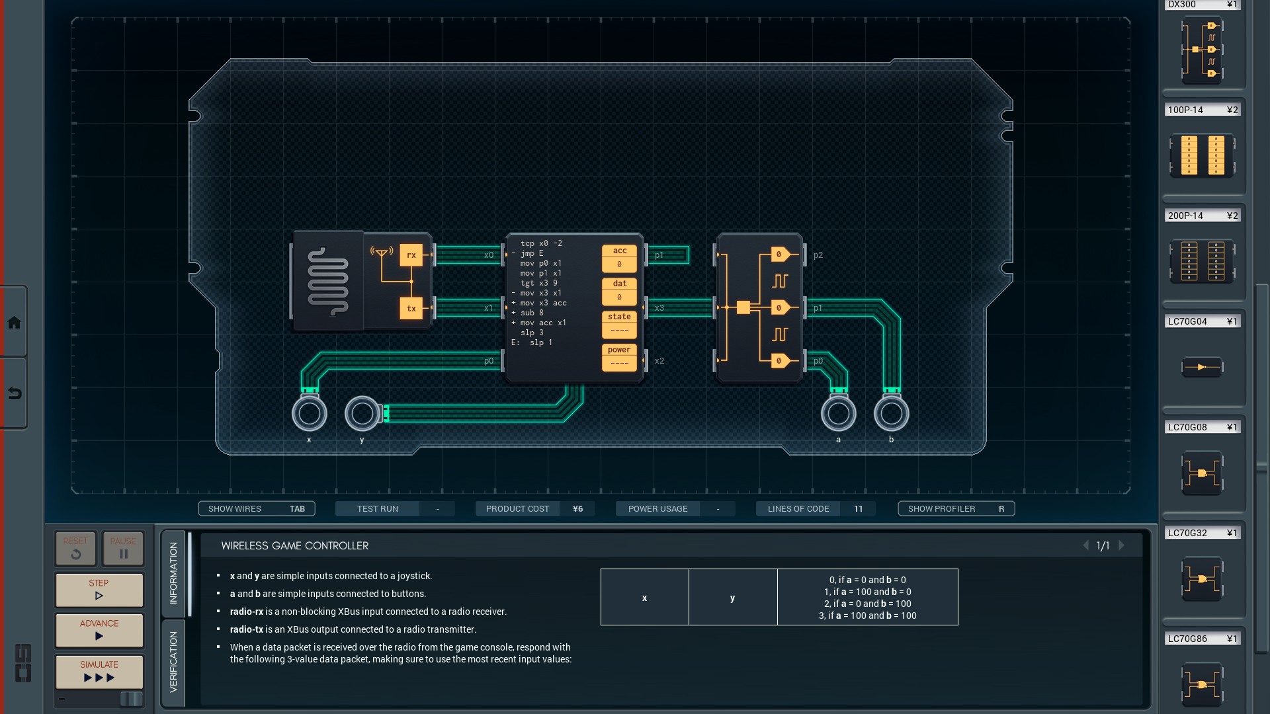This screenshot has height=714, width=1270.
Task: Toggle Show Profiler button
Action: pyautogui.click(x=956, y=508)
